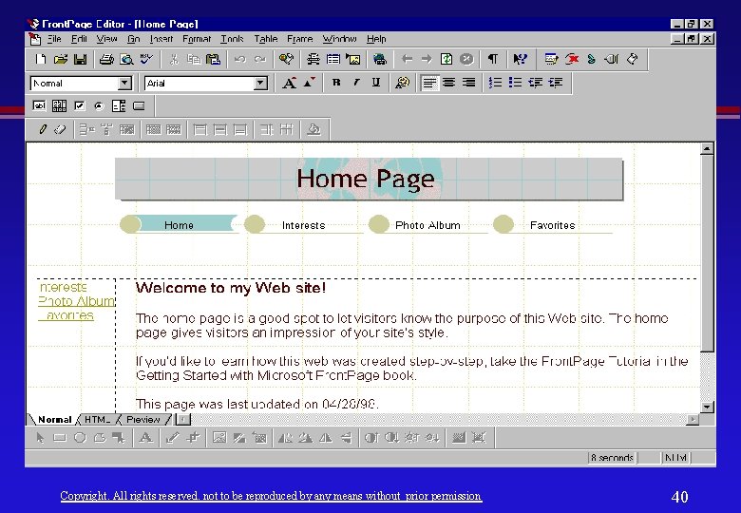
Task: Cut selection with the scissors icon
Action: click(174, 59)
